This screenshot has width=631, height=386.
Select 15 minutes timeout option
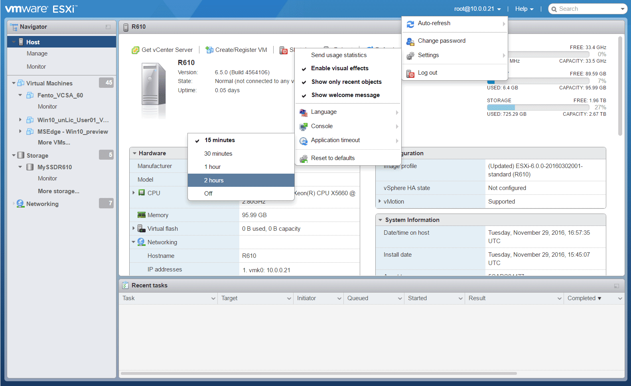click(x=241, y=140)
